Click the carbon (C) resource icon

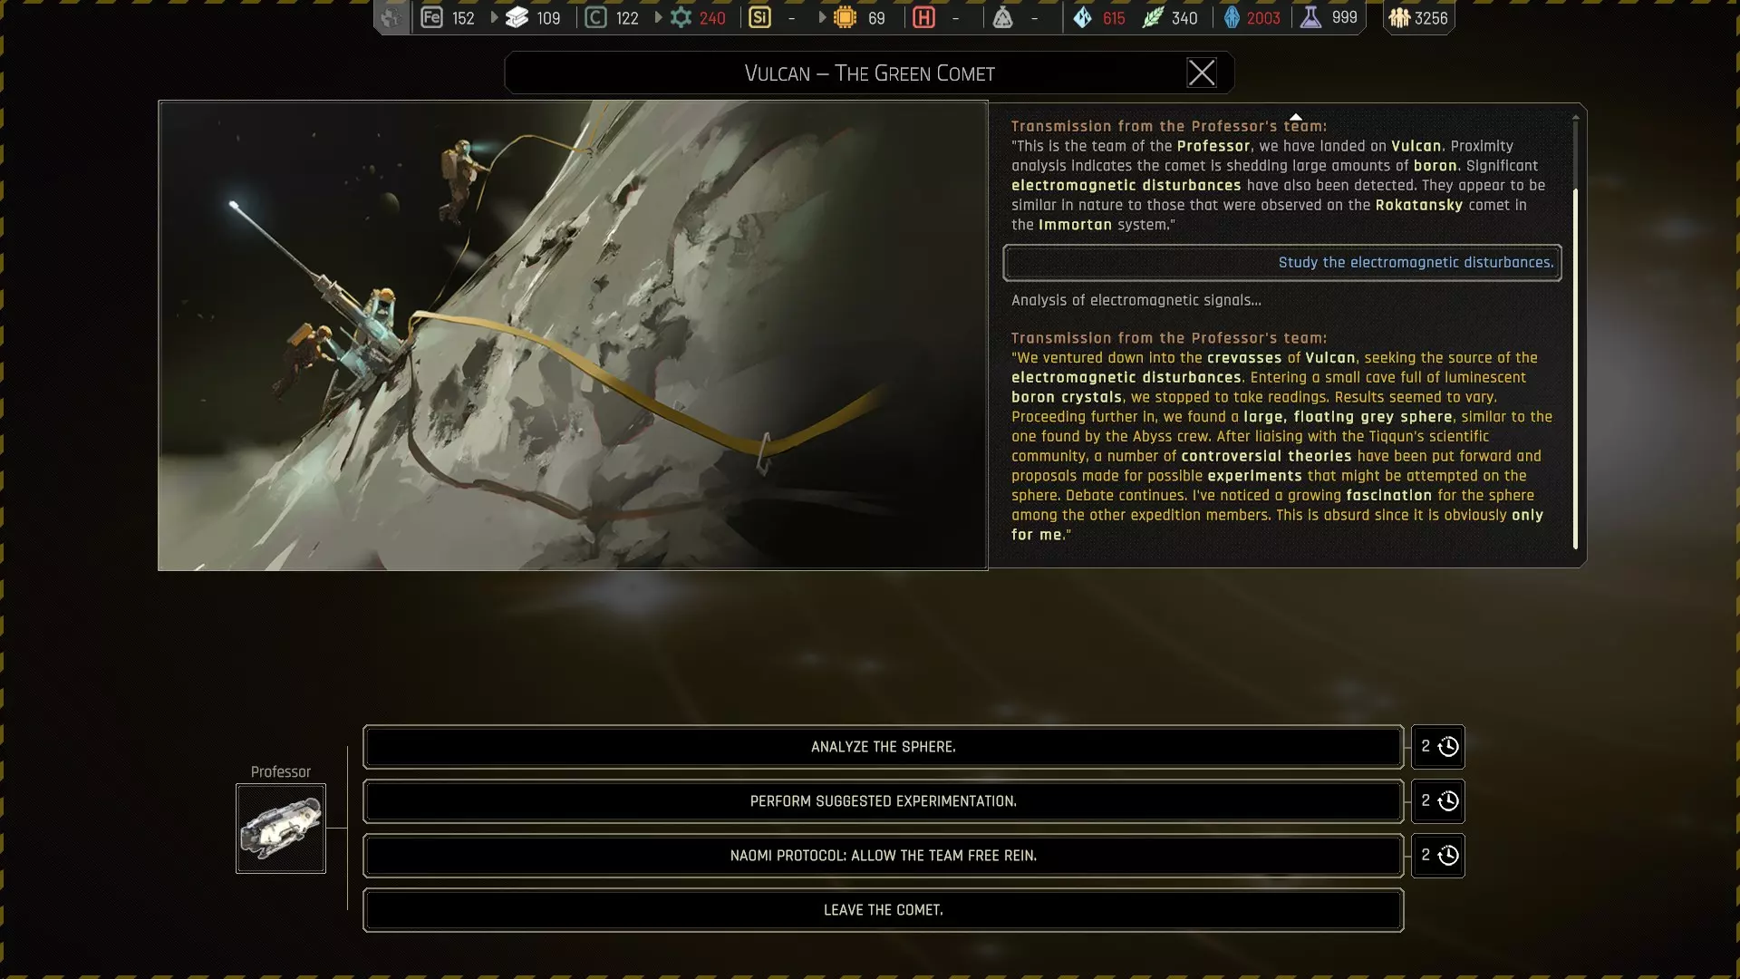595,17
